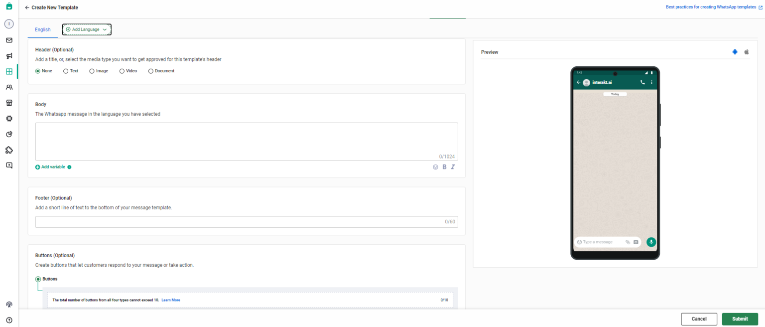
Task: Switch preview to Apple device view
Action: (747, 51)
